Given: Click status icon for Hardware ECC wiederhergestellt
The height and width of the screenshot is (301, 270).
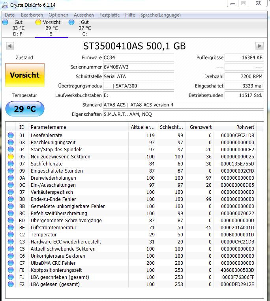Looking at the screenshot, I should click(11, 242).
